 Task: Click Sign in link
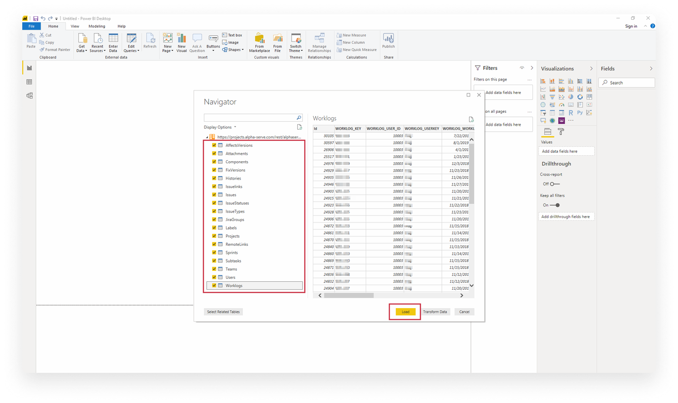click(x=631, y=26)
